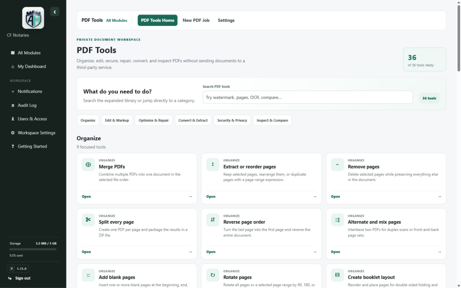Viewport: 461px width, 288px height.
Task: Click the Workspace Settings gear icon
Action: 13,133
